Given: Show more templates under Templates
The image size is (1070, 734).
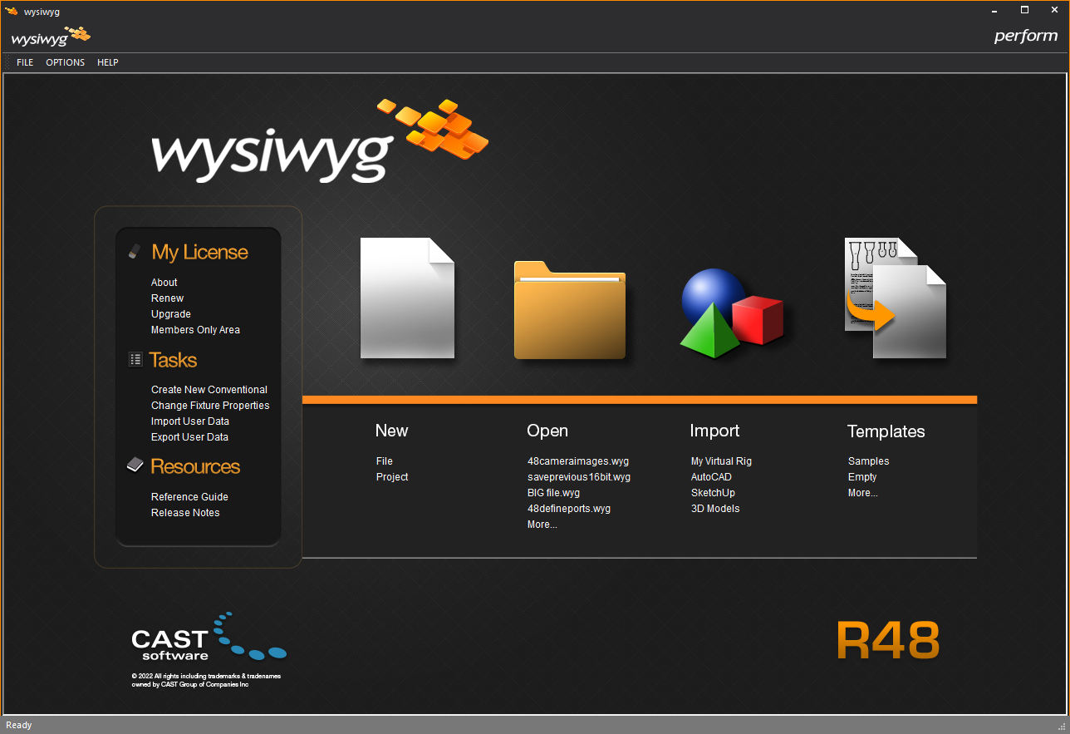Looking at the screenshot, I should (x=862, y=493).
